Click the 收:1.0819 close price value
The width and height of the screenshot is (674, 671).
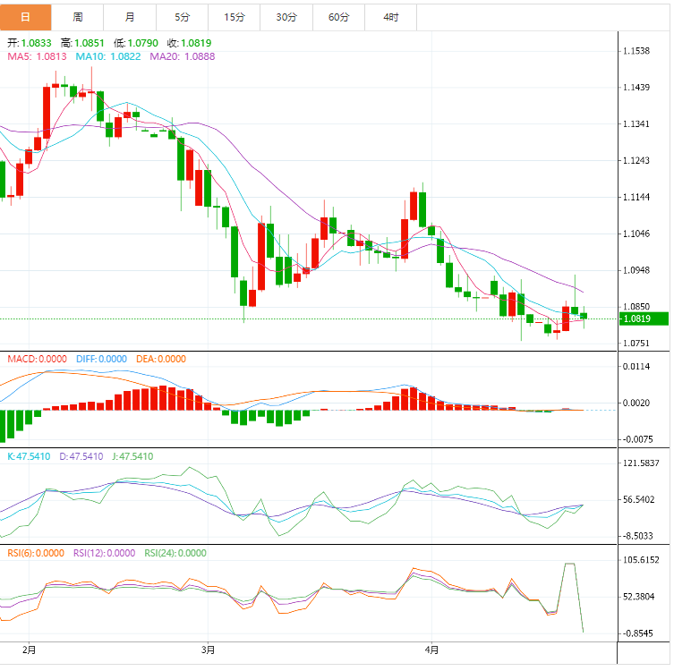[189, 43]
